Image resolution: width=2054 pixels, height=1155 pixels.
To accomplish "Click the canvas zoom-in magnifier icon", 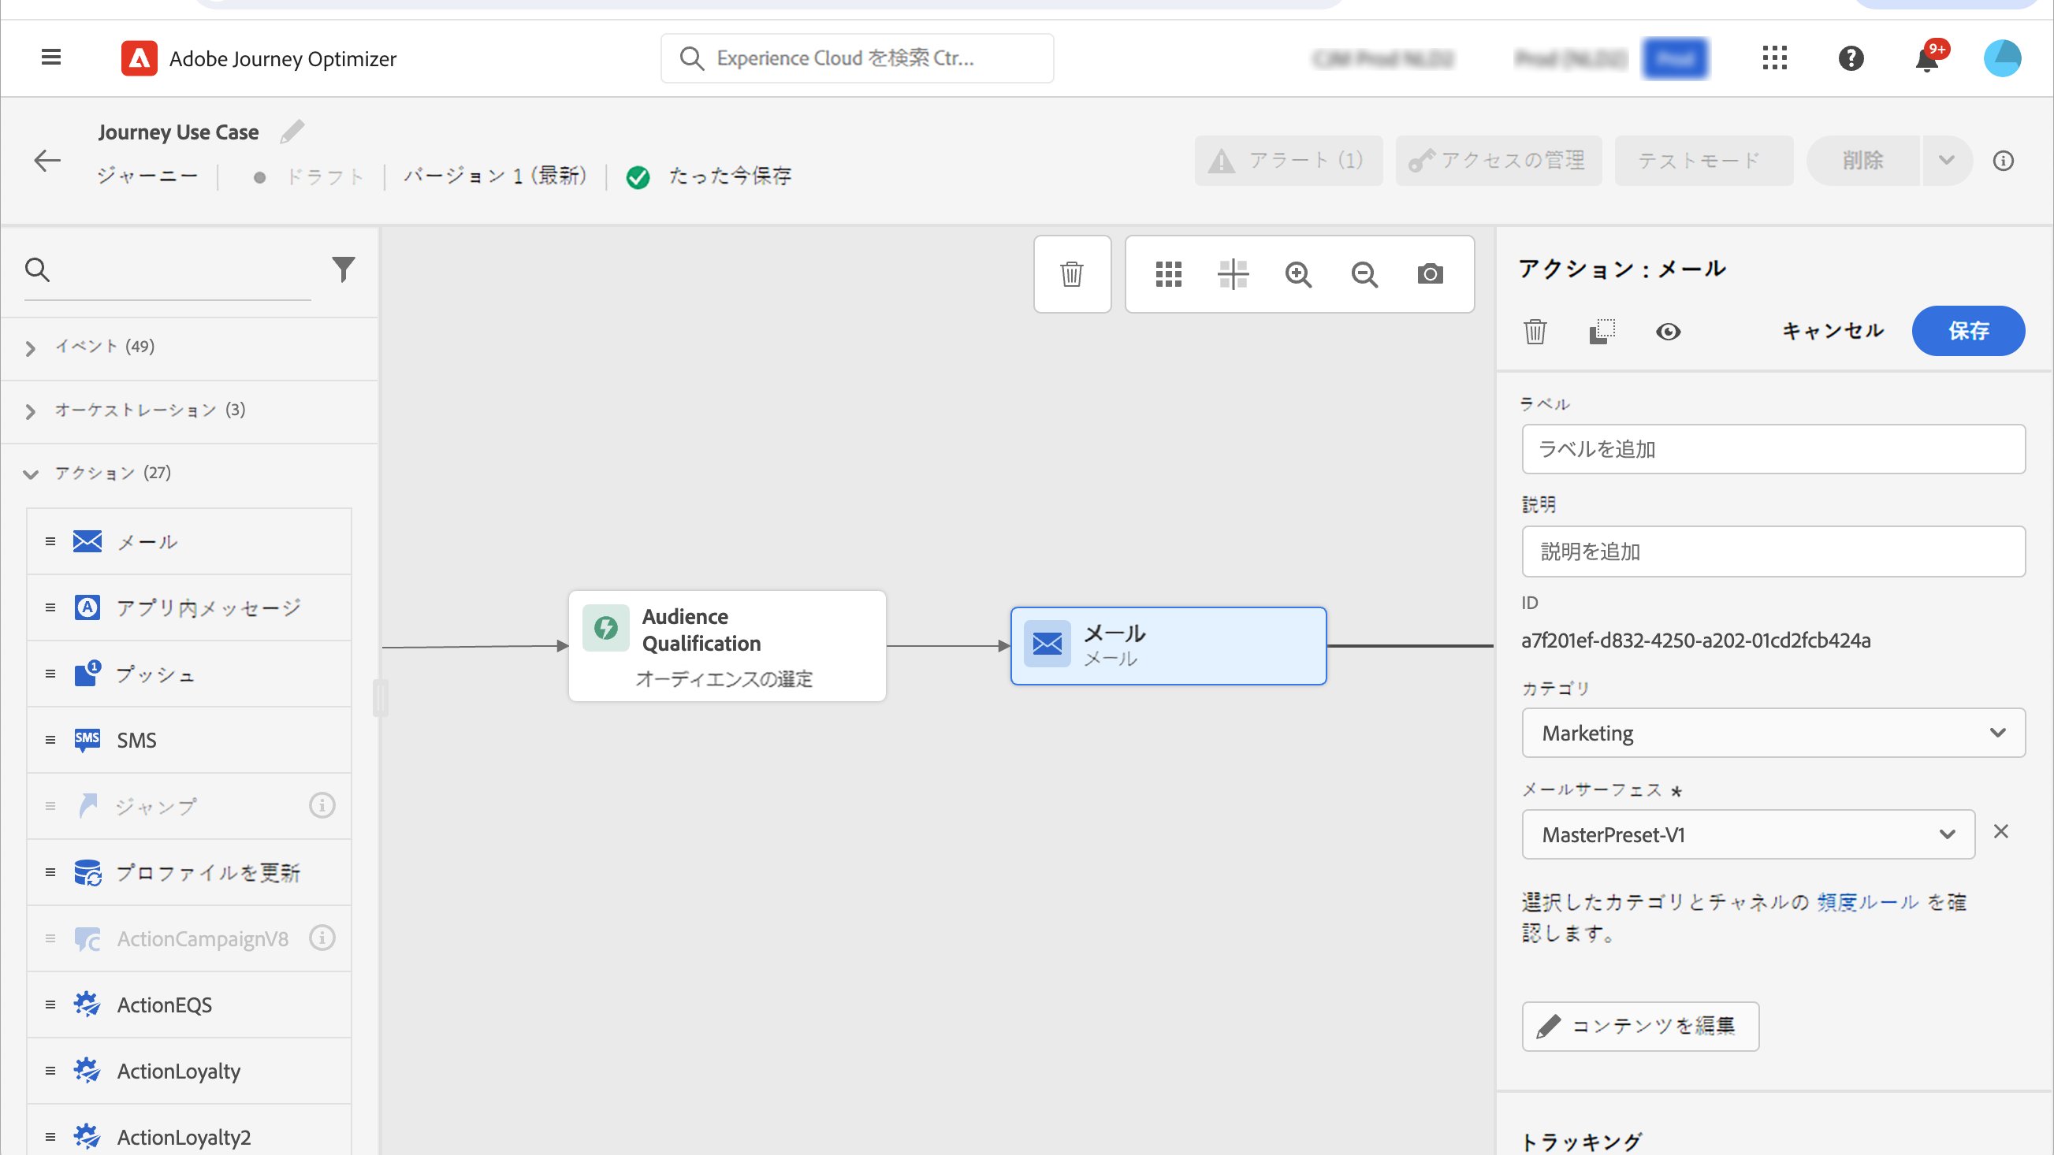I will [x=1298, y=274].
